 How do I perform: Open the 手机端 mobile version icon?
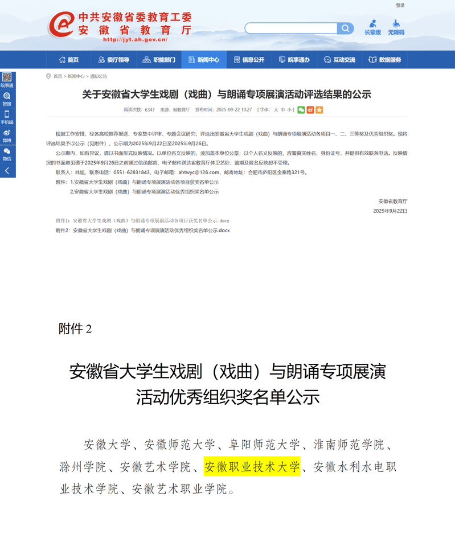pyautogui.click(x=7, y=117)
